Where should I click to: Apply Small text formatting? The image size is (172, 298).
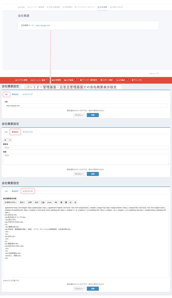coord(49,203)
